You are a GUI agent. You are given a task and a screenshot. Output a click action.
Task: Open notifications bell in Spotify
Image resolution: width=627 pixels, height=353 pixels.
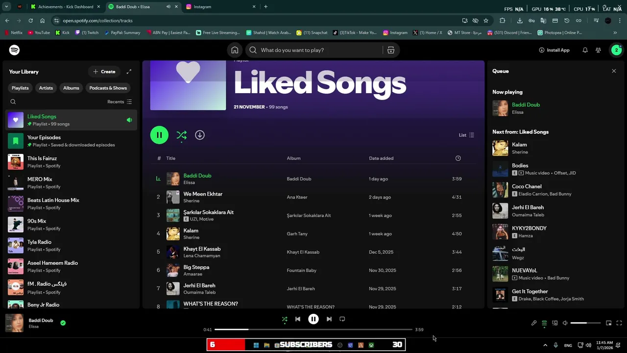coord(585,50)
